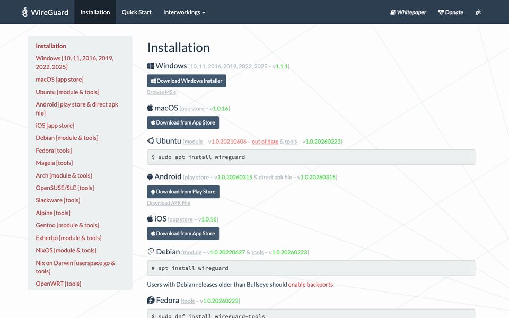Download the Windows Installer
This screenshot has width=509, height=318.
tap(187, 81)
